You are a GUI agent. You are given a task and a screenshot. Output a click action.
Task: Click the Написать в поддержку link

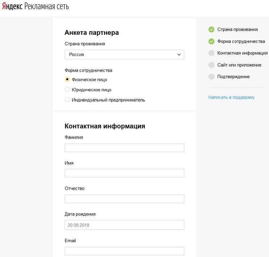pos(231,97)
